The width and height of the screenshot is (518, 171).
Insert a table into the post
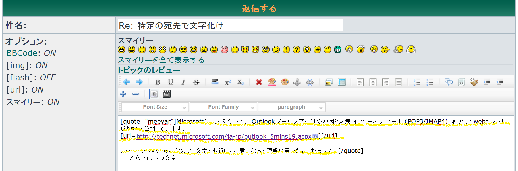pos(341,82)
